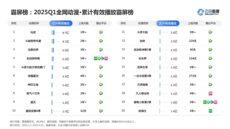Image resolution: width=230 pixels, height=129 pixels.
Task: Click the 90天 online days value
Action: pyautogui.click(x=193, y=49)
